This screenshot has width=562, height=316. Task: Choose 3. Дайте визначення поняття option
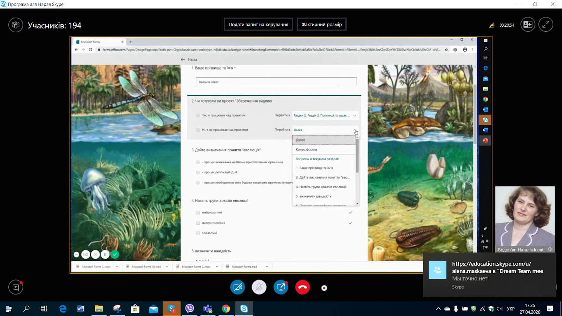(324, 178)
